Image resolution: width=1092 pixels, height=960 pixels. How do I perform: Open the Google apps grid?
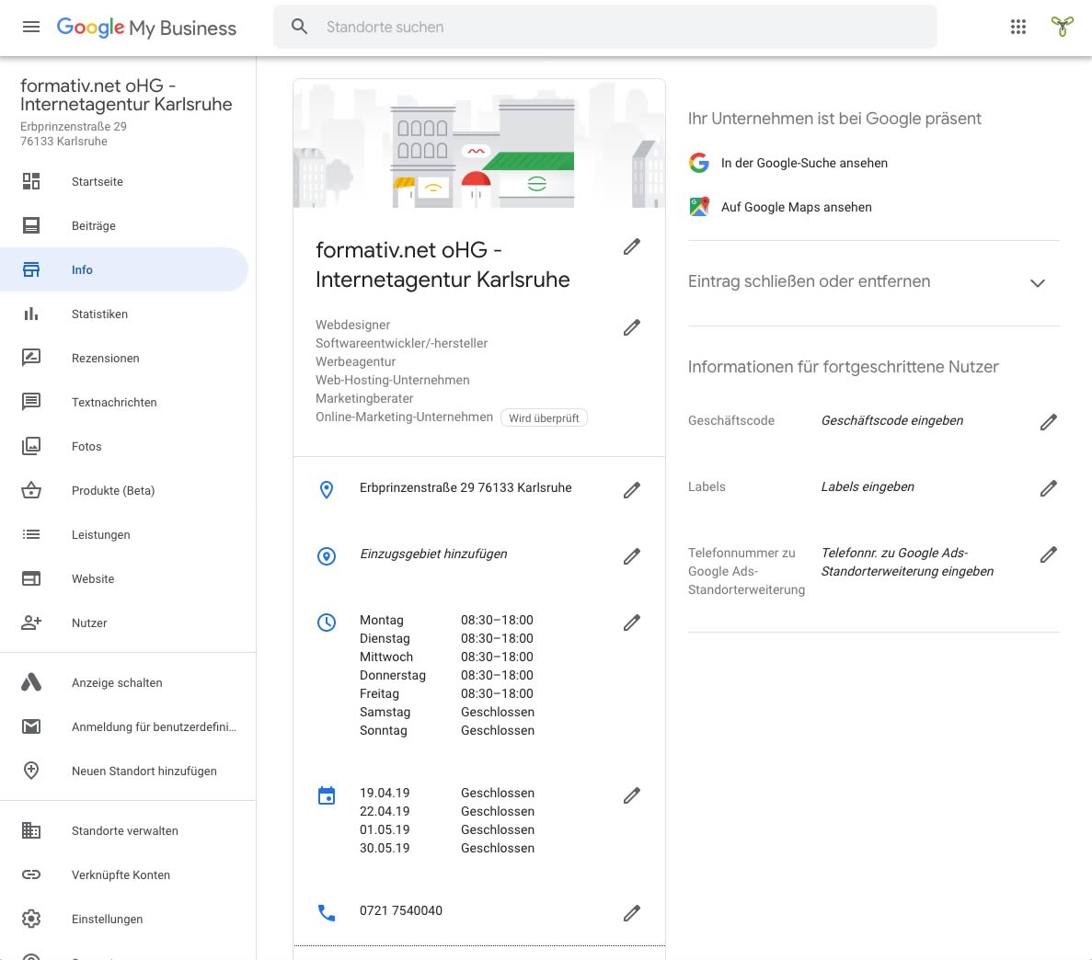pos(1018,28)
